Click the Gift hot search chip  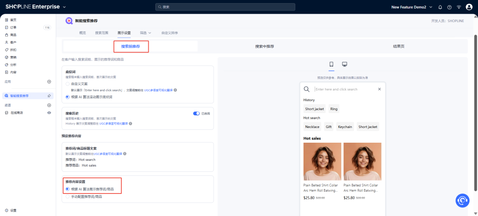pyautogui.click(x=328, y=127)
